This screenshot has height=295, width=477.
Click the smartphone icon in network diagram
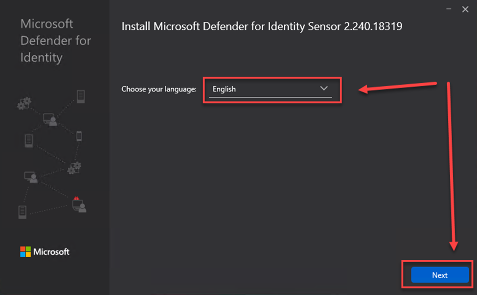tap(79, 136)
